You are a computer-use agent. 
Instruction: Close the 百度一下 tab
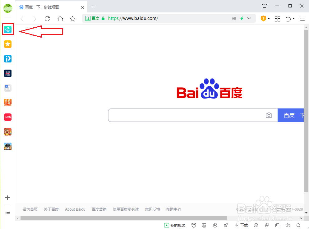pos(82,7)
